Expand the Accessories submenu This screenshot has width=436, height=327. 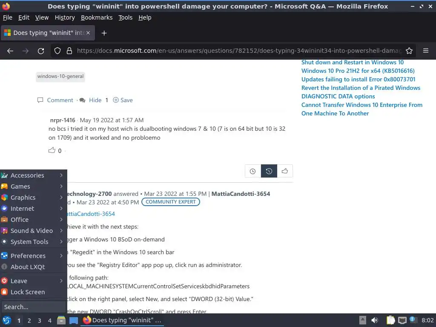[x=33, y=175]
